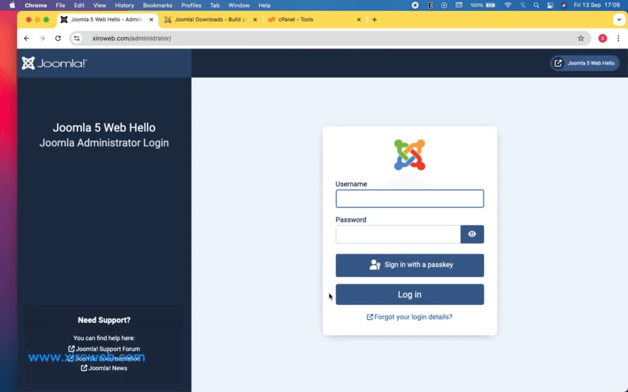Open the Chrome application menu

36,5
